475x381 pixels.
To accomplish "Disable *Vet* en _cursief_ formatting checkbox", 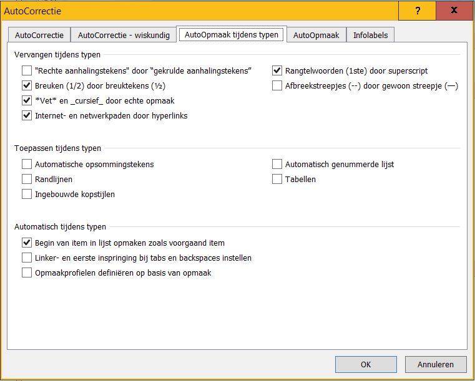I will pos(27,100).
